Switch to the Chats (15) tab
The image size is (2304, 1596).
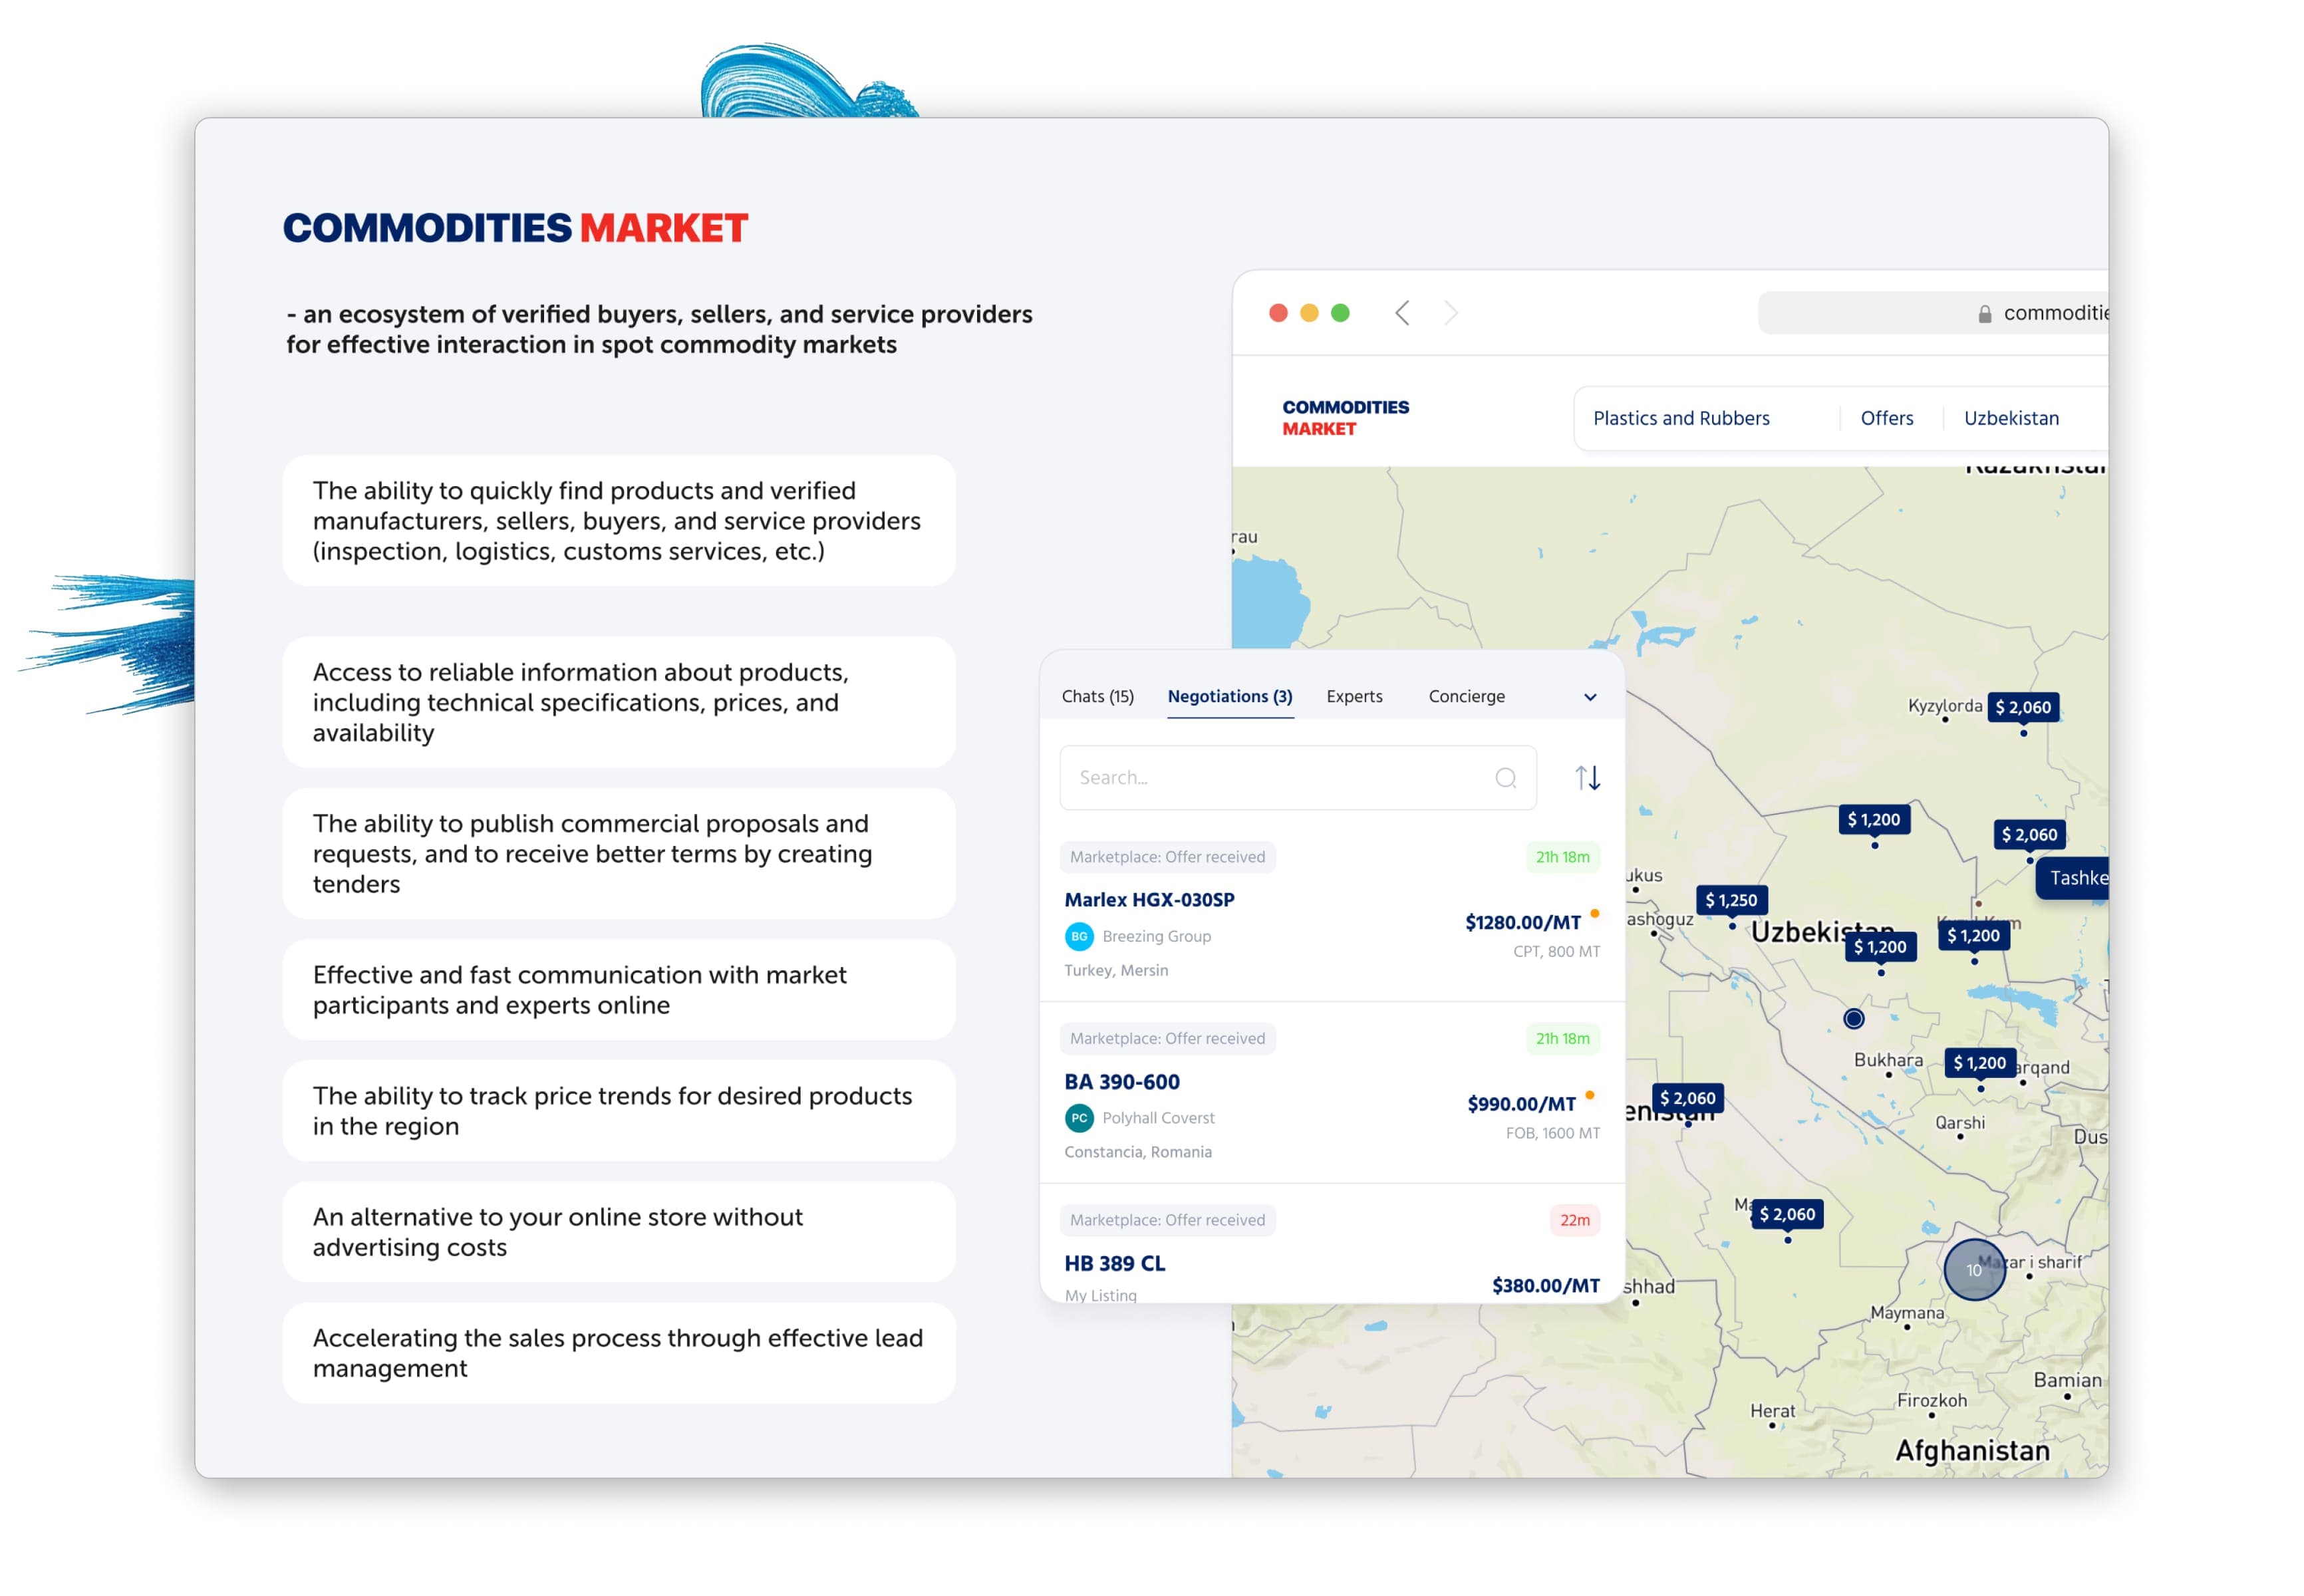(x=1097, y=696)
